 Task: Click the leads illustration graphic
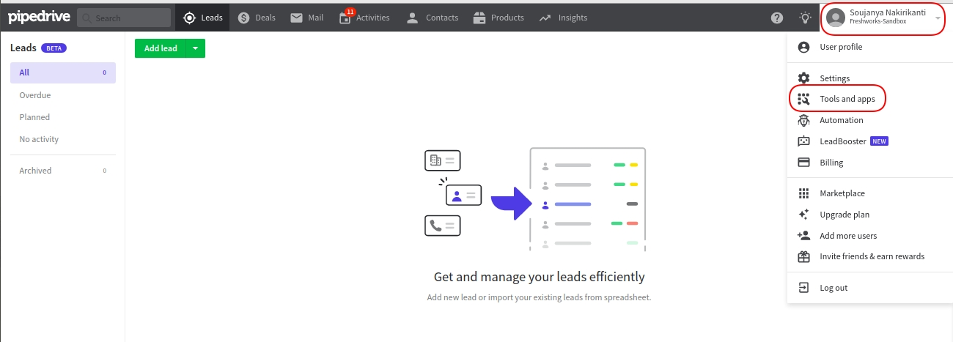coord(535,199)
